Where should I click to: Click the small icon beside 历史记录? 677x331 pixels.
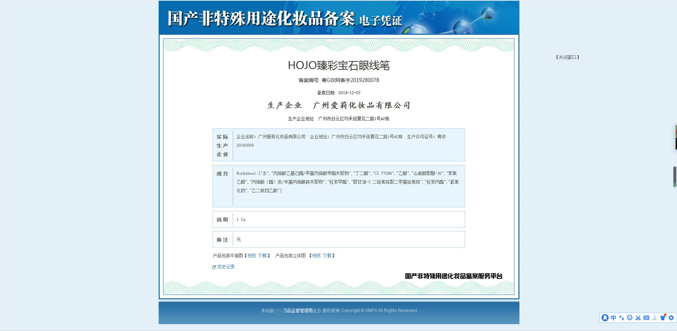pyautogui.click(x=214, y=267)
